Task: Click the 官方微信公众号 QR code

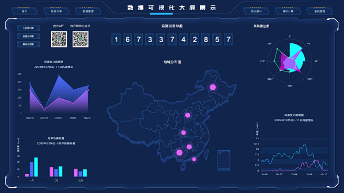Action: [x=81, y=39]
